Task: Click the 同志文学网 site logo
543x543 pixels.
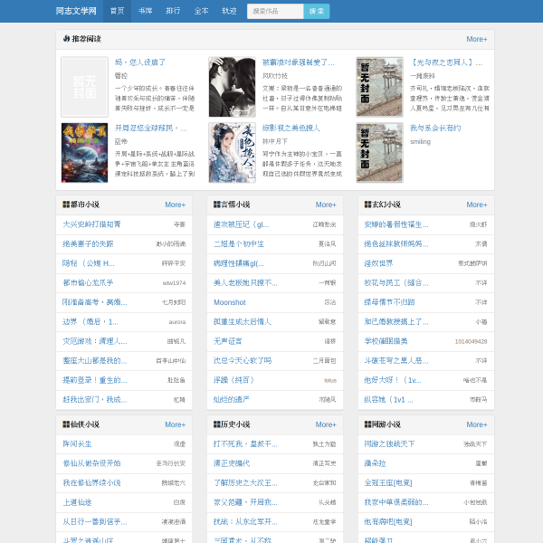Action: (x=76, y=11)
